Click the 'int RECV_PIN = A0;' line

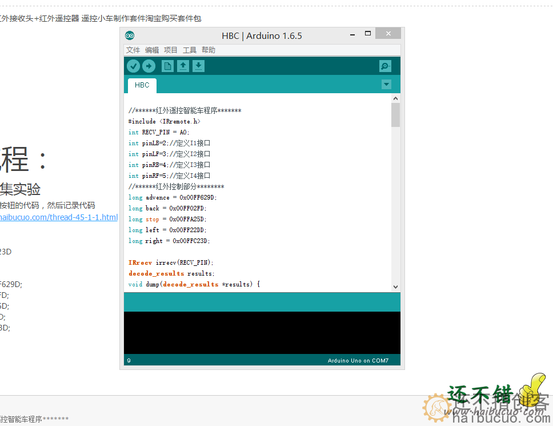159,132
